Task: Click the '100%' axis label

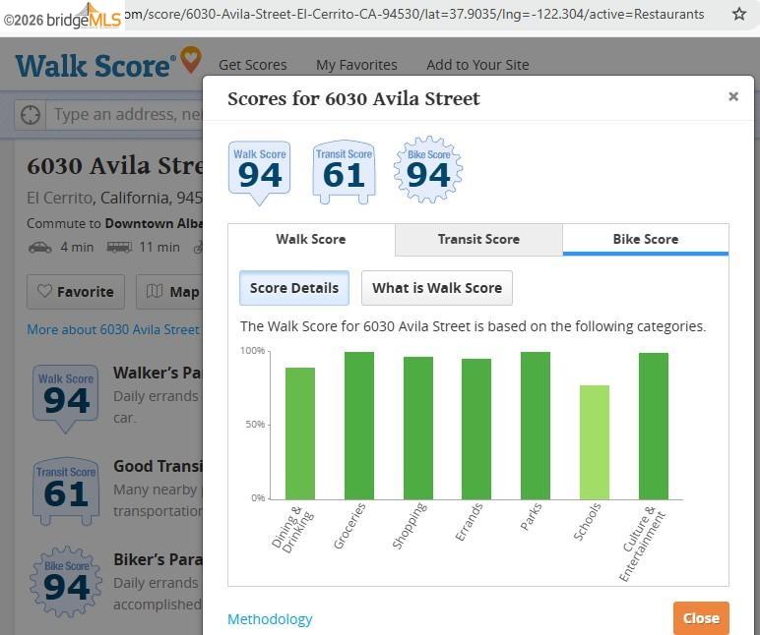Action: (x=253, y=350)
